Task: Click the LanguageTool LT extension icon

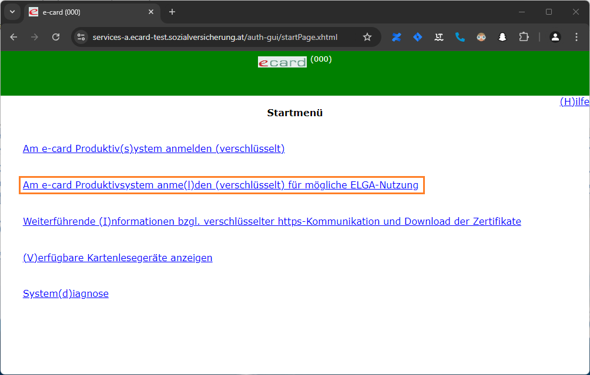Action: click(x=439, y=37)
